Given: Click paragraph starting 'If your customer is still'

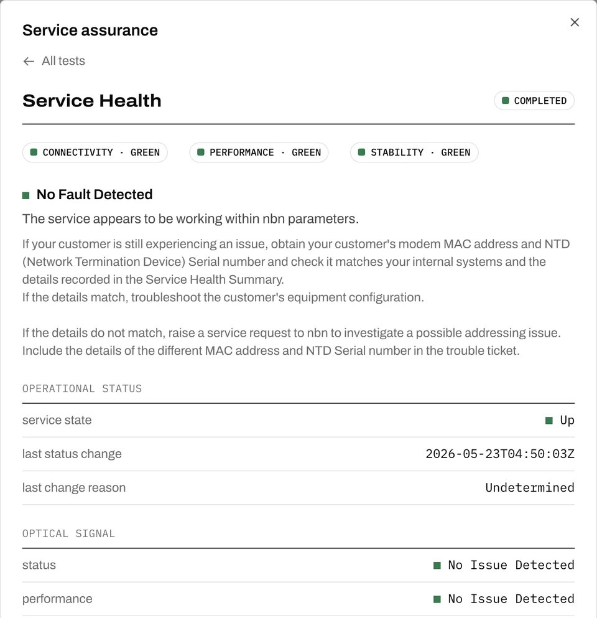Looking at the screenshot, I should (296, 262).
